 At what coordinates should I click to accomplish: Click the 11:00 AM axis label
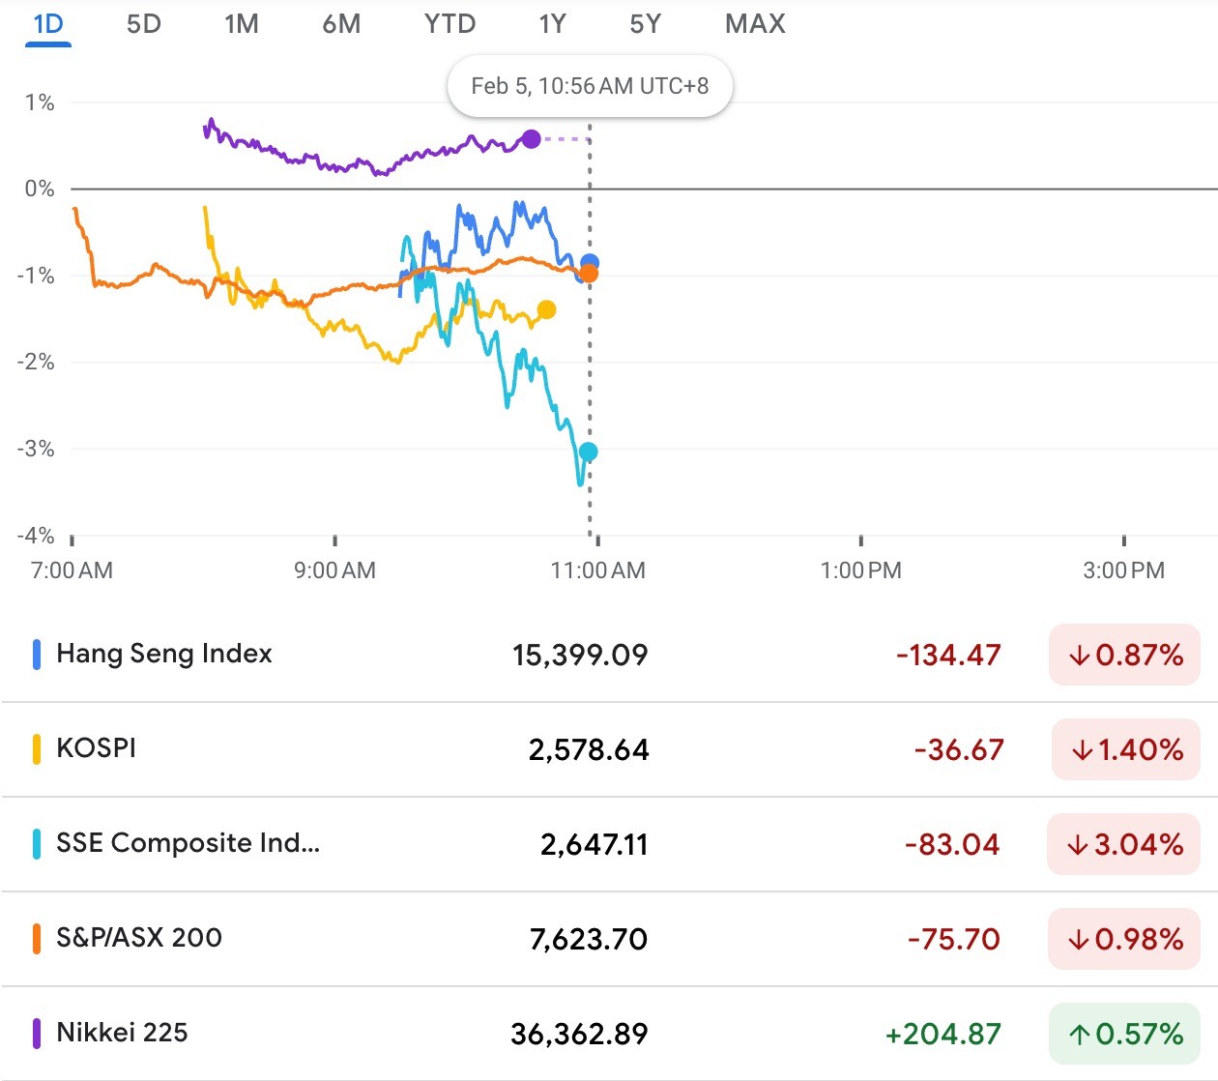[x=597, y=570]
